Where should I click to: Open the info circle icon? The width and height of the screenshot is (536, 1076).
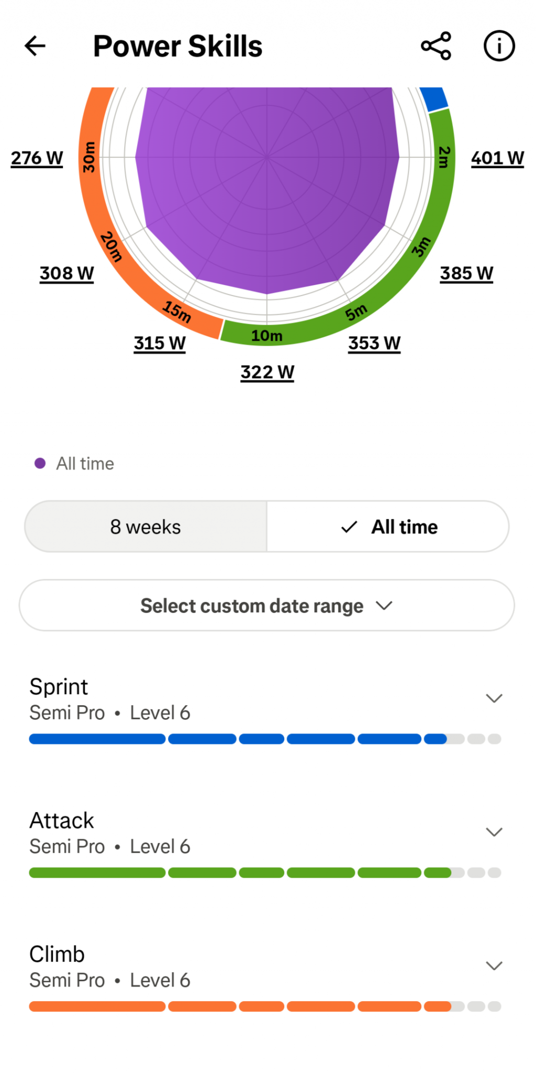tap(499, 46)
